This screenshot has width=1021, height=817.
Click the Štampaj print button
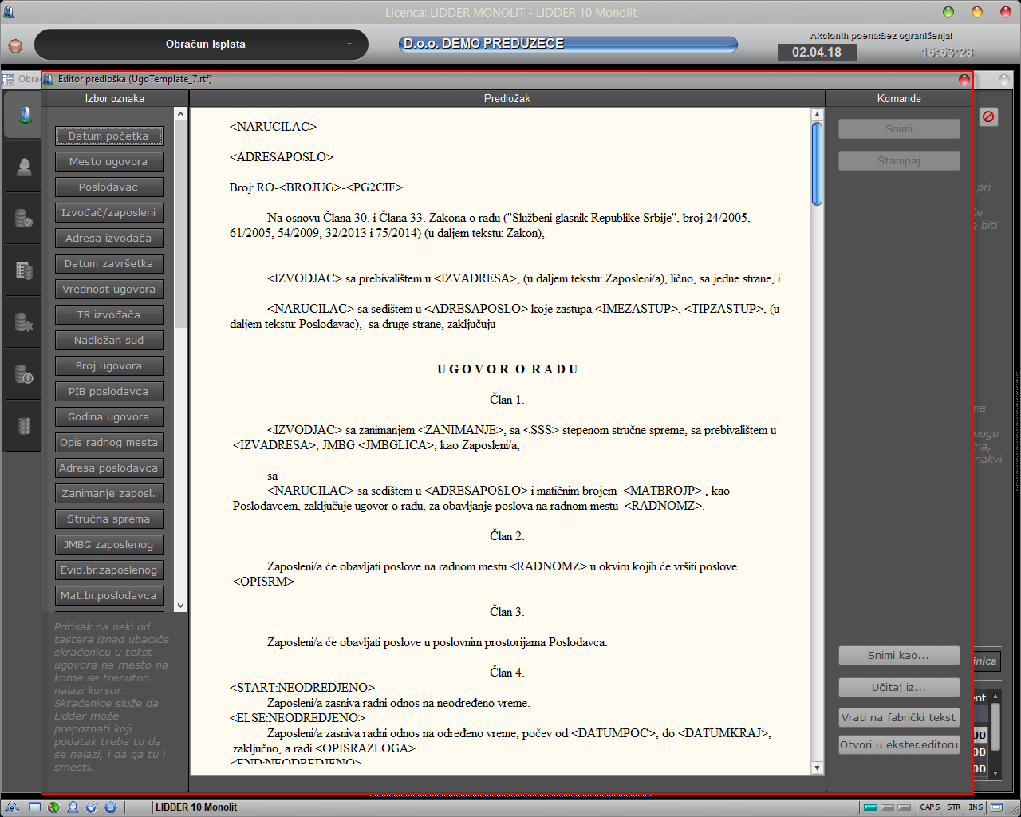[x=899, y=160]
